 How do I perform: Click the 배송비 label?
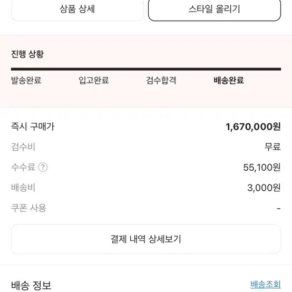click(23, 187)
